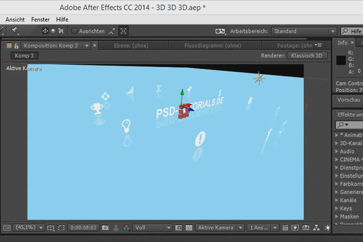Expand the Keys effects category

pos(337,208)
